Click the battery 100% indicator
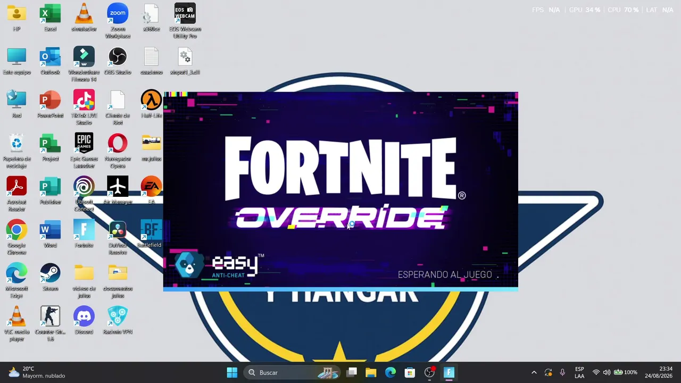The width and height of the screenshot is (681, 383). [626, 372]
